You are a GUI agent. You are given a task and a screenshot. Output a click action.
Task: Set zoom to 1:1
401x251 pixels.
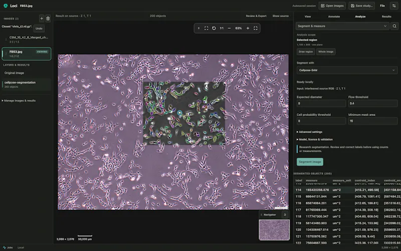(x=222, y=28)
